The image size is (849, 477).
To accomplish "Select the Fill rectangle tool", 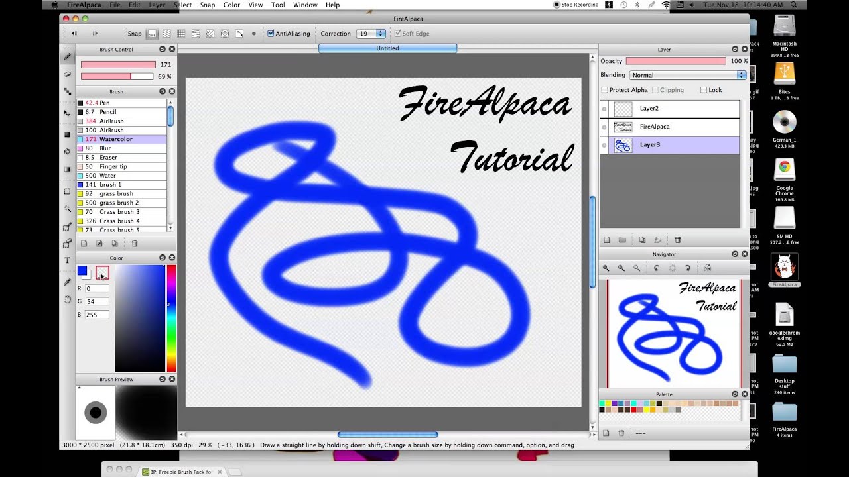I will (x=67, y=134).
